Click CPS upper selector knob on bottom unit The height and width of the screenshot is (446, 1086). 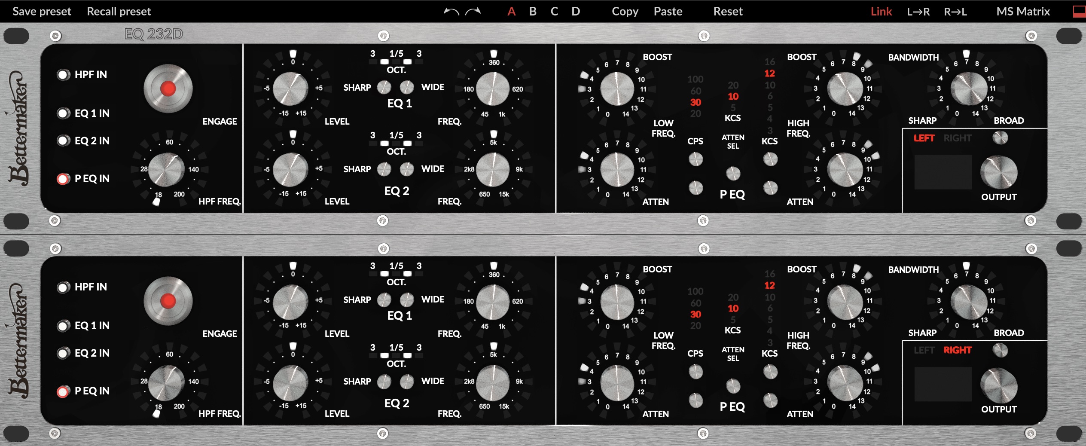tap(696, 372)
